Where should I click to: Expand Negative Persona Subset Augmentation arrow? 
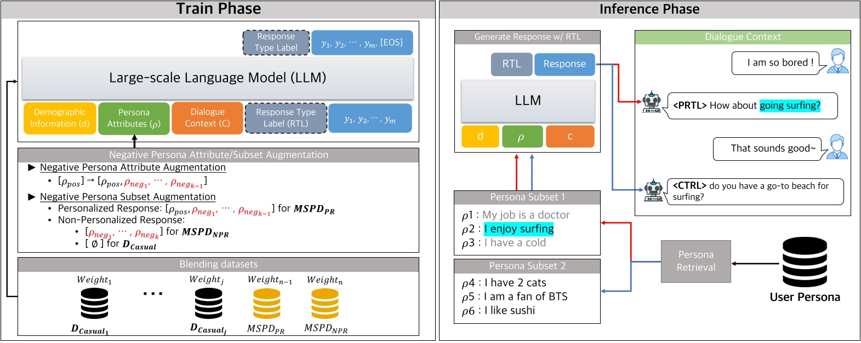click(32, 197)
